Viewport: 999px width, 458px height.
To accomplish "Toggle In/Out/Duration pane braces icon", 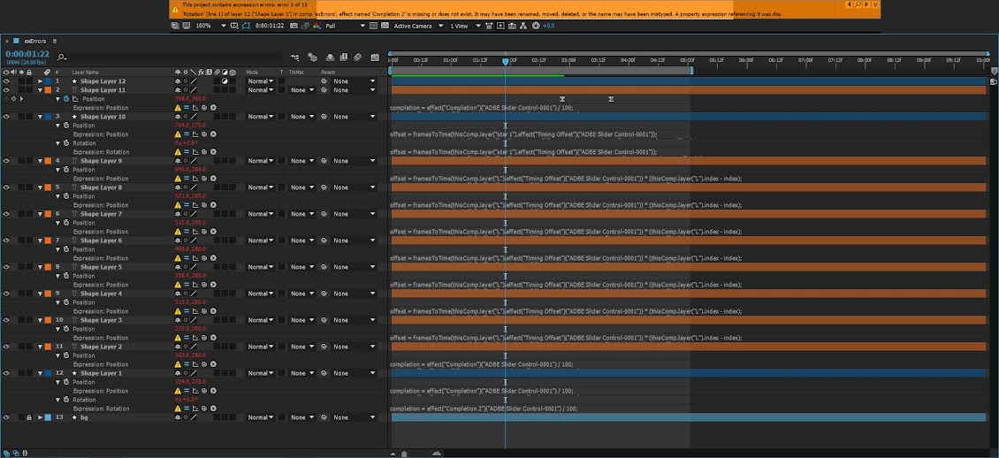I will pos(24,453).
